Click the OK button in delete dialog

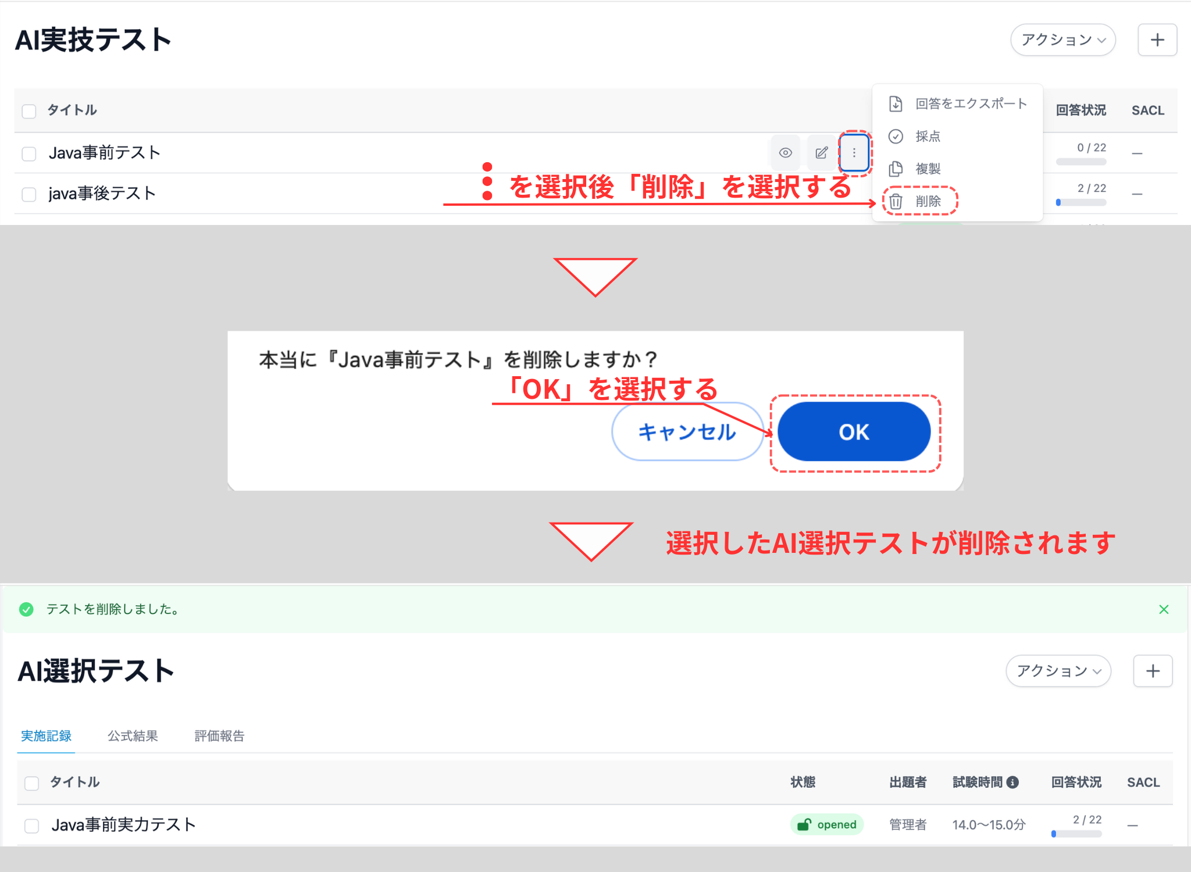click(x=853, y=431)
